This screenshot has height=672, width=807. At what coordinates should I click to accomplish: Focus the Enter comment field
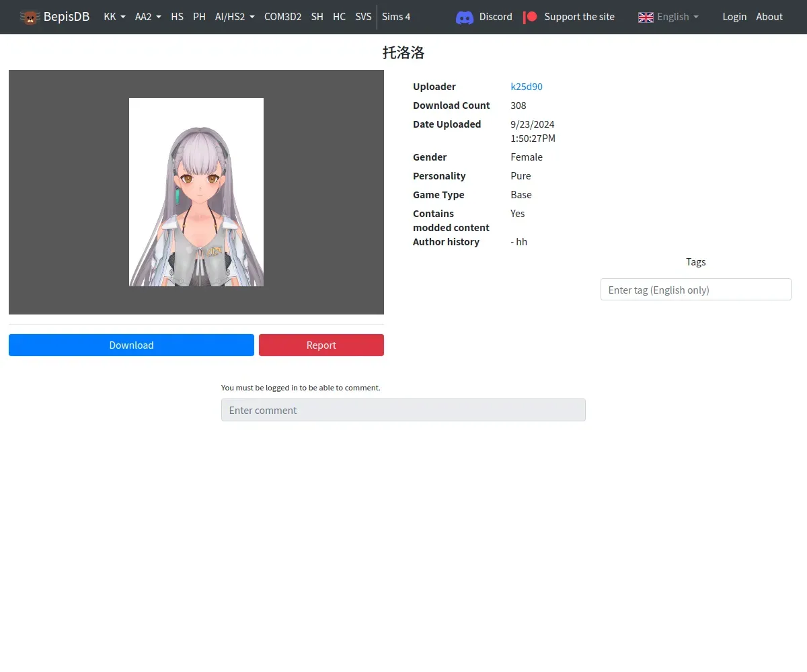click(403, 410)
